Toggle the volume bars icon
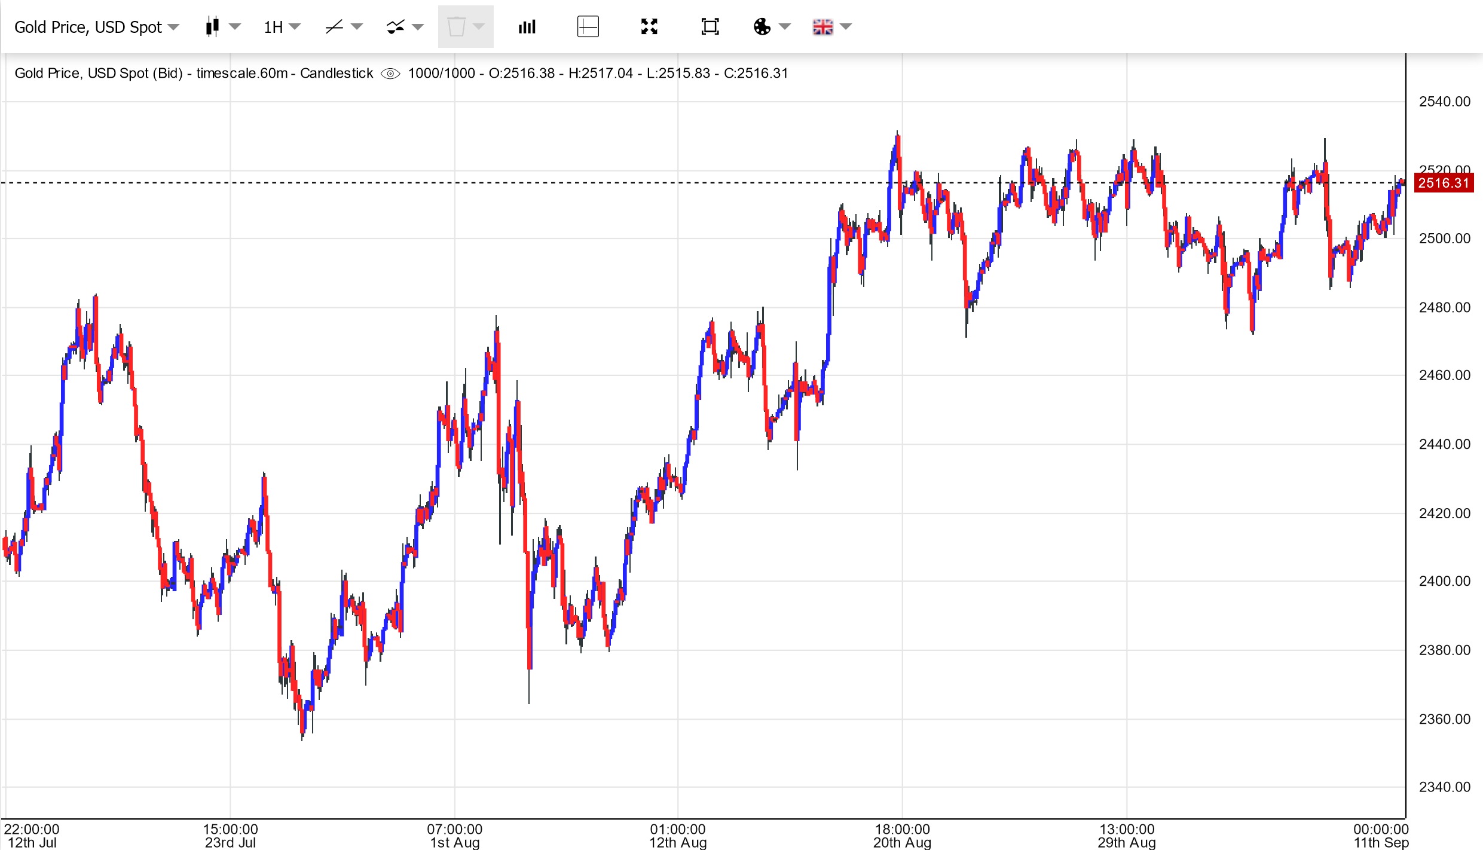Image resolution: width=1483 pixels, height=850 pixels. point(527,27)
